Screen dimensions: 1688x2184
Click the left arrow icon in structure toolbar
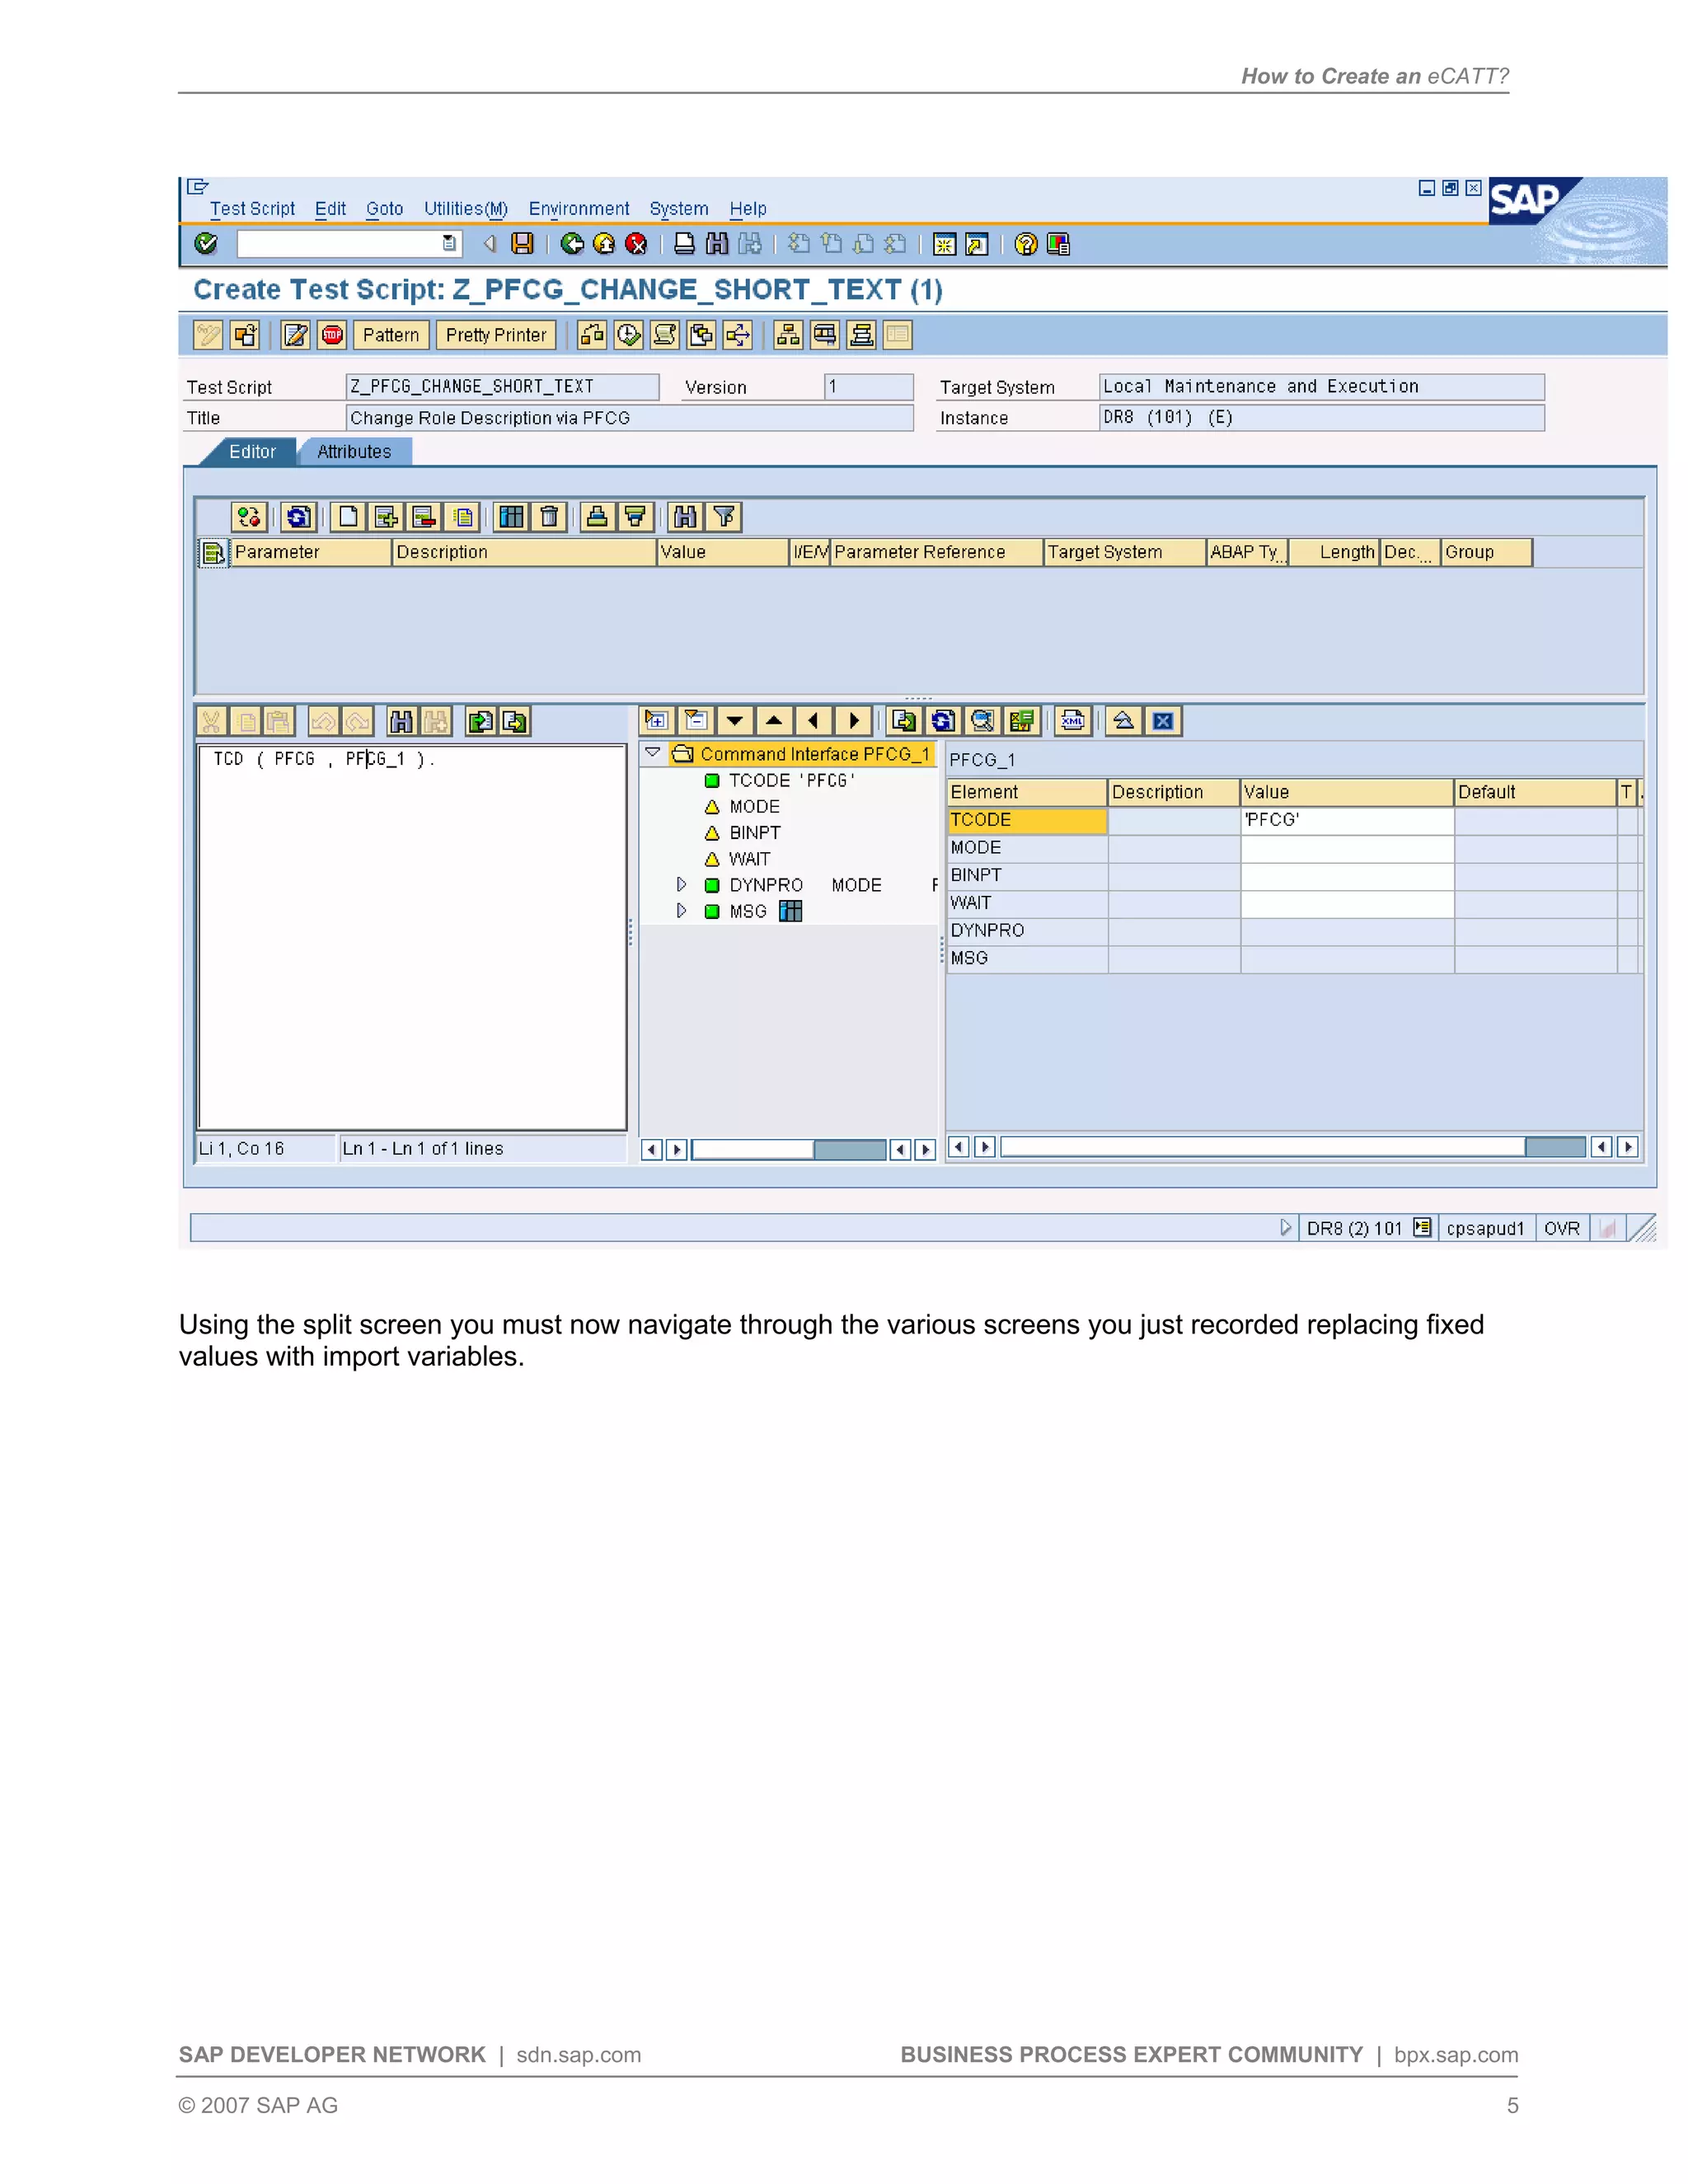point(813,721)
